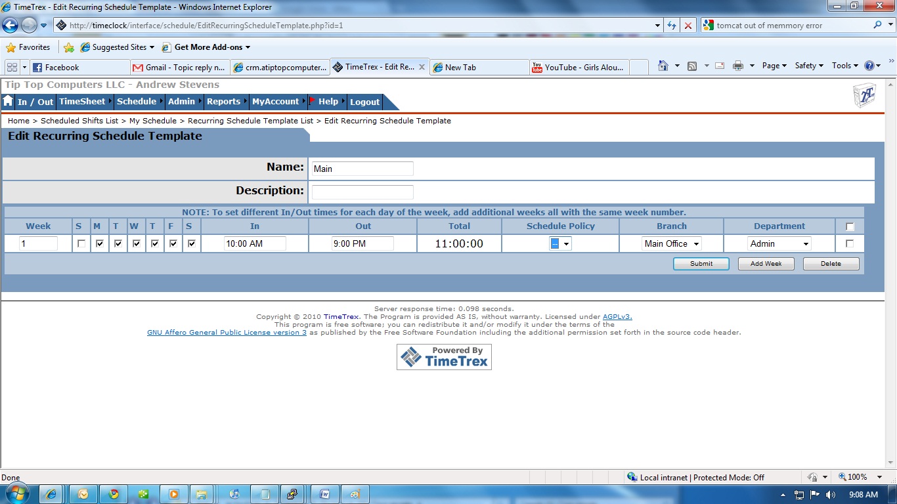897x504 pixels.
Task: Click the stop loading X icon
Action: (x=688, y=26)
